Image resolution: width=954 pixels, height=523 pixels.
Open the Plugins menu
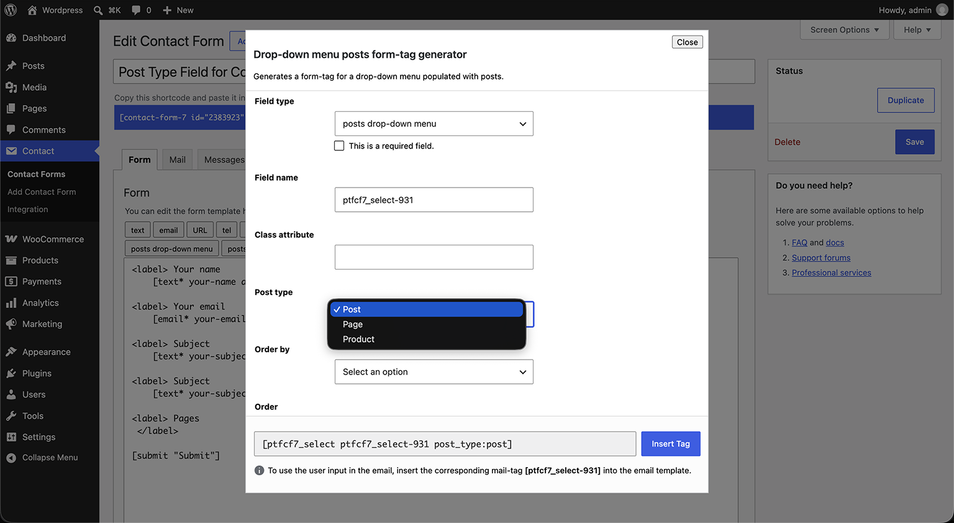tap(50, 373)
